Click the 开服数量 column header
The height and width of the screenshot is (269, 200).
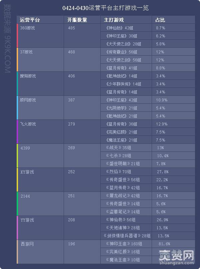pyautogui.click(x=77, y=20)
